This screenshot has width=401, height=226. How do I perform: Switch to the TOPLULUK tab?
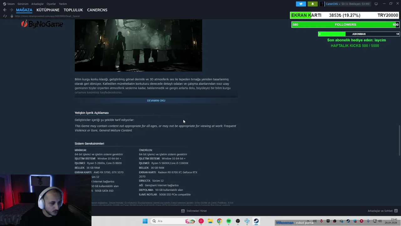[x=73, y=10]
